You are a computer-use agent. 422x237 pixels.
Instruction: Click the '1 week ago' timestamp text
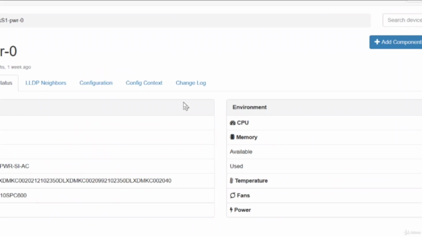click(19, 67)
